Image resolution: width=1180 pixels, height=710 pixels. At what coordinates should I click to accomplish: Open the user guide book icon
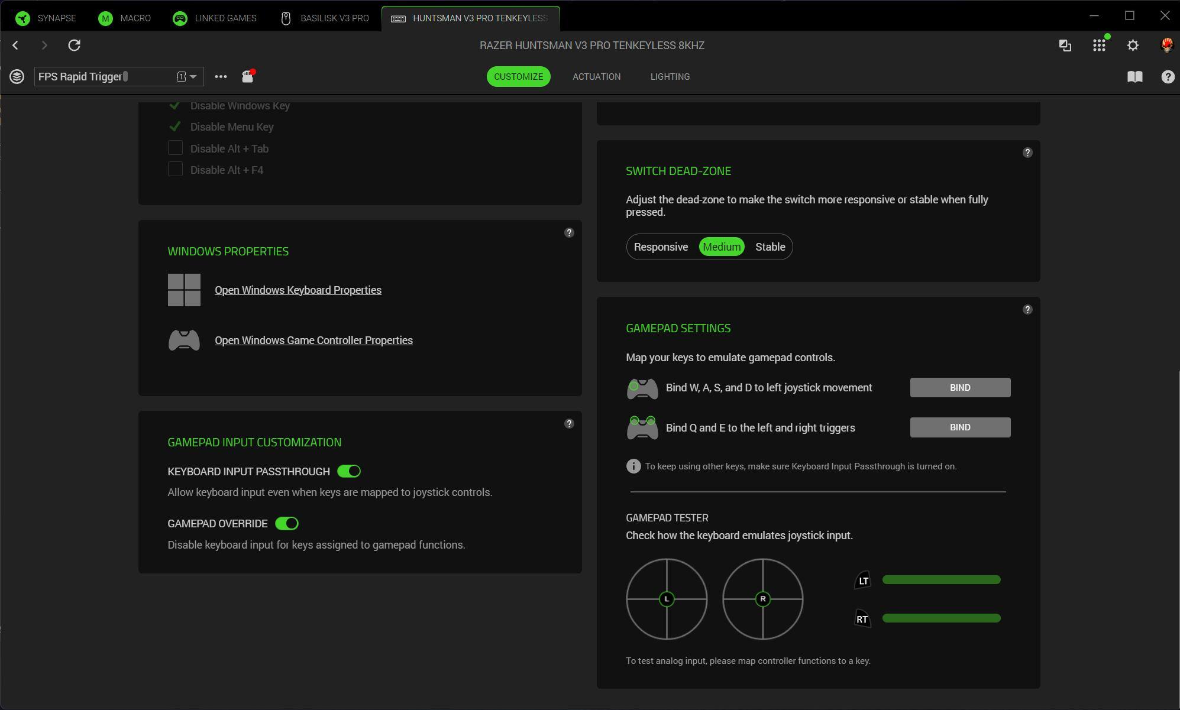[1134, 77]
